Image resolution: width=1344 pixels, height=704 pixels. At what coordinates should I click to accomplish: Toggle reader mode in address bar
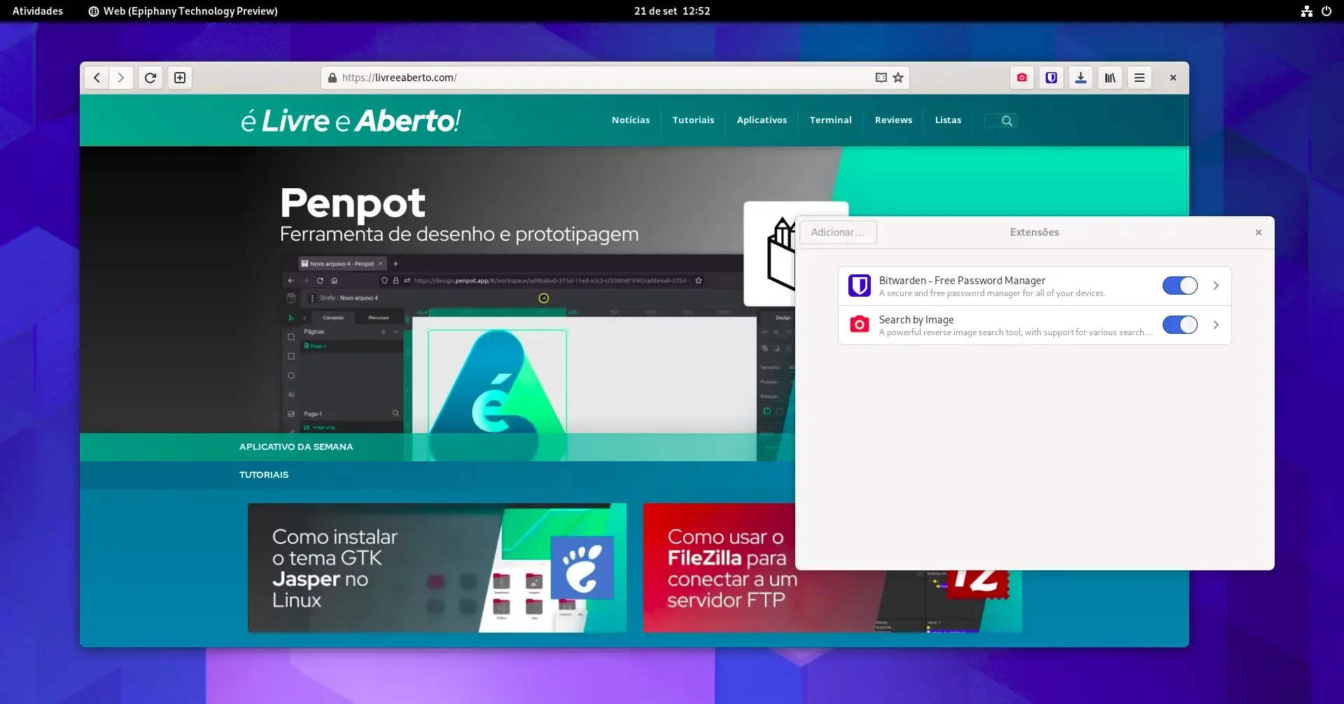pyautogui.click(x=881, y=78)
